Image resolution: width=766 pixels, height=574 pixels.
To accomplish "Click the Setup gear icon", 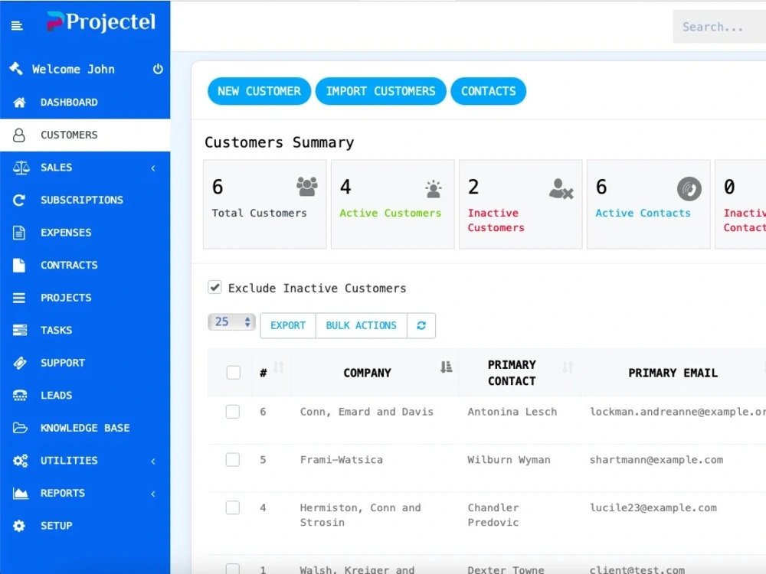I will 19,526.
